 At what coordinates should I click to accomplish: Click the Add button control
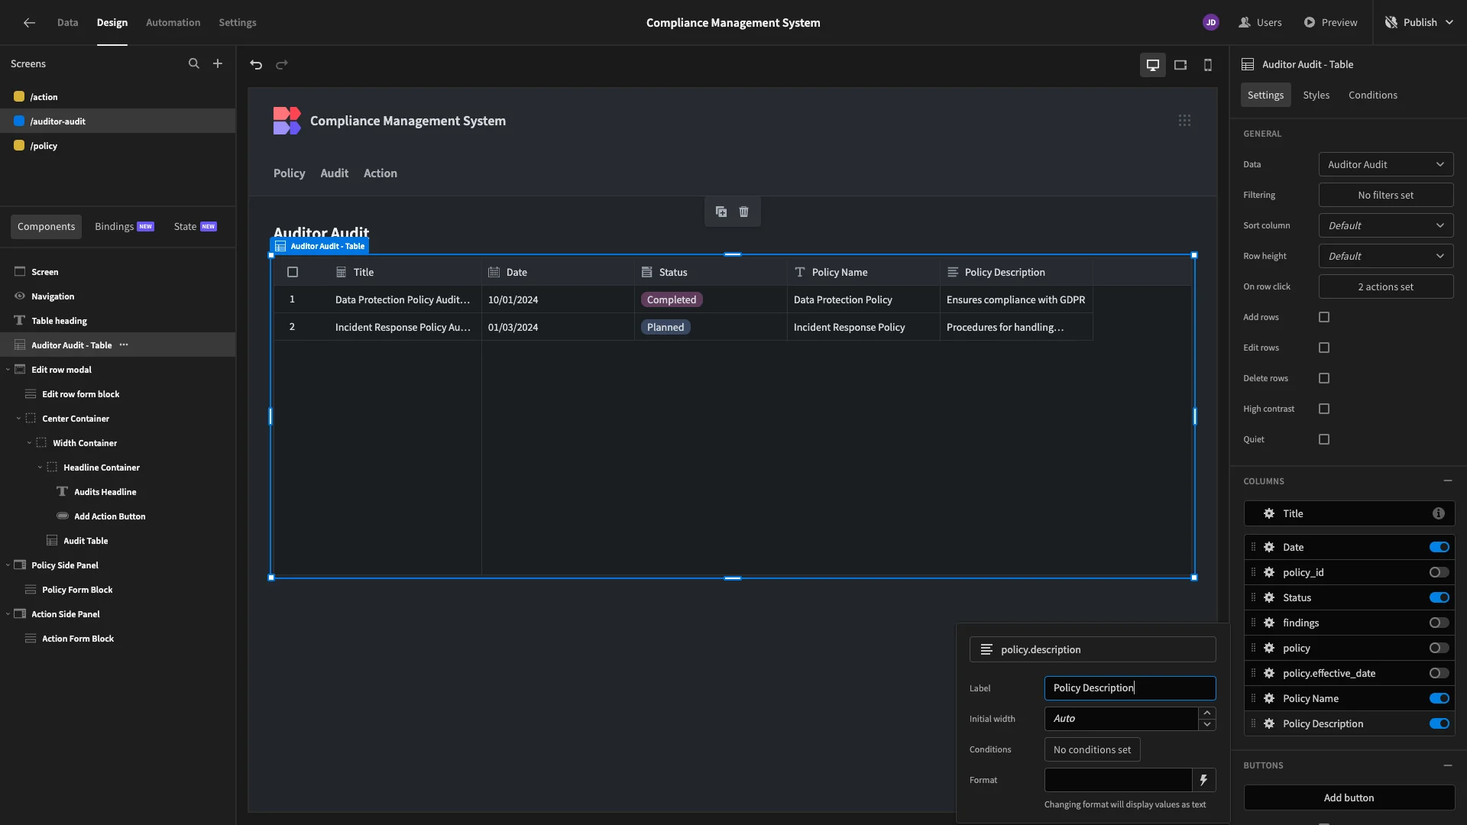point(1349,797)
